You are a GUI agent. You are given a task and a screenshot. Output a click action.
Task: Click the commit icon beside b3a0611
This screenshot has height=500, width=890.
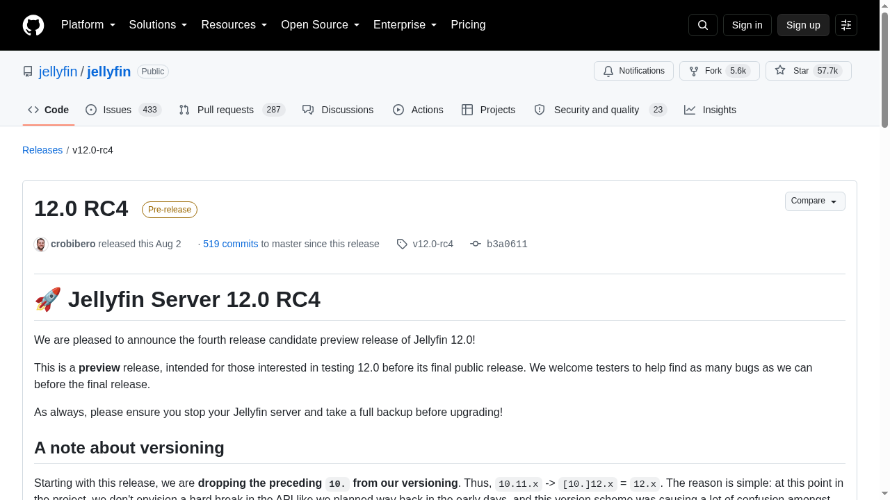click(476, 244)
